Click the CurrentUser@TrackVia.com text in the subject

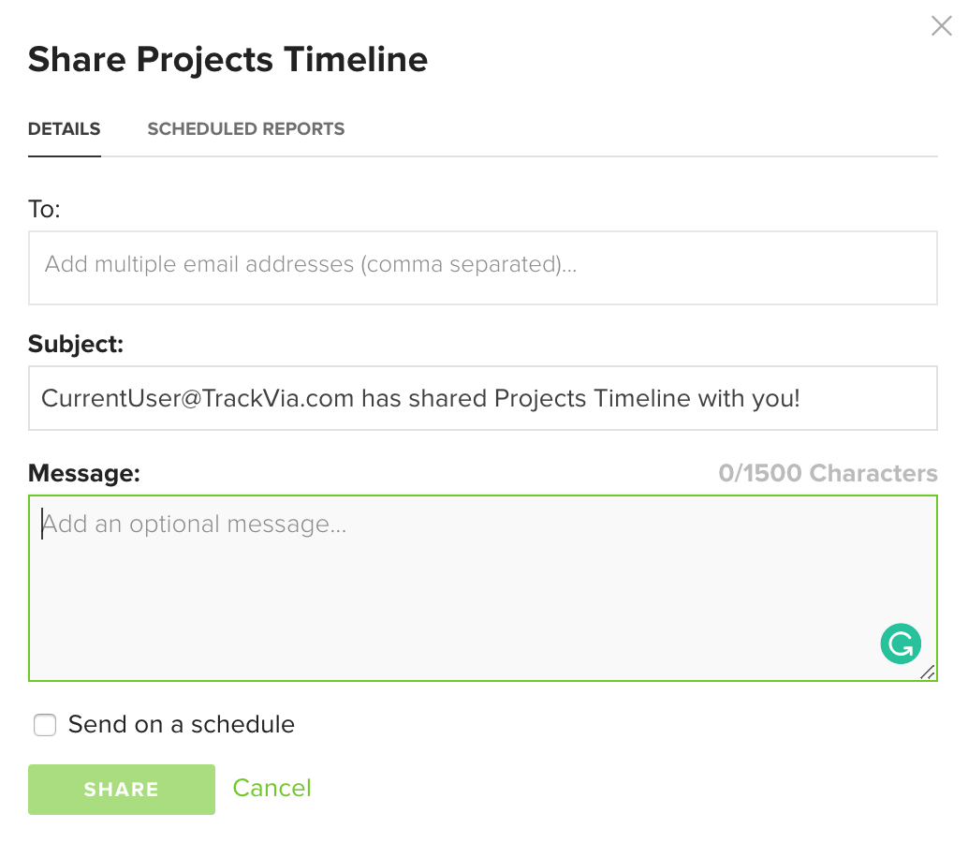tap(198, 398)
